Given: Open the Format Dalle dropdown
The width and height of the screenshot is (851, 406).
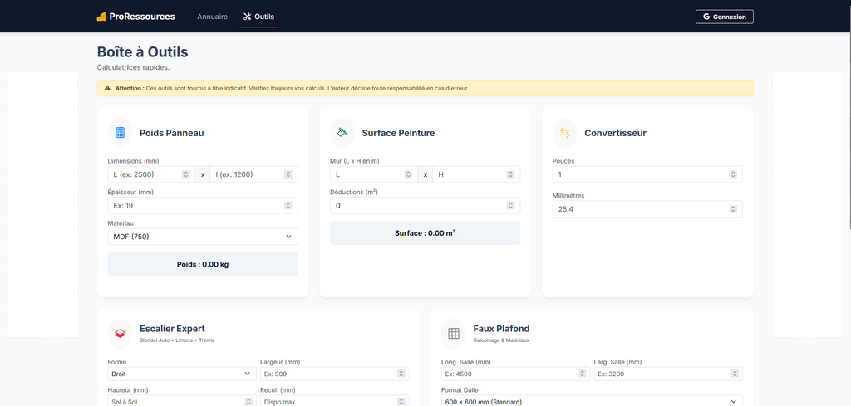Looking at the screenshot, I should pos(592,402).
